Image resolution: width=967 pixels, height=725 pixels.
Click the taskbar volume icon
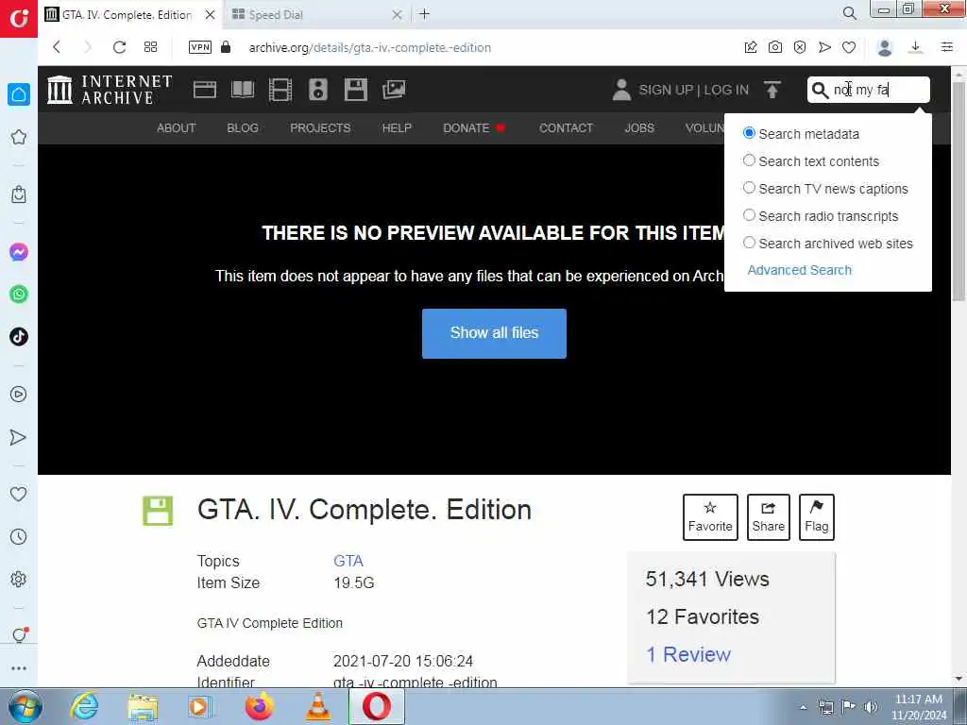[871, 707]
